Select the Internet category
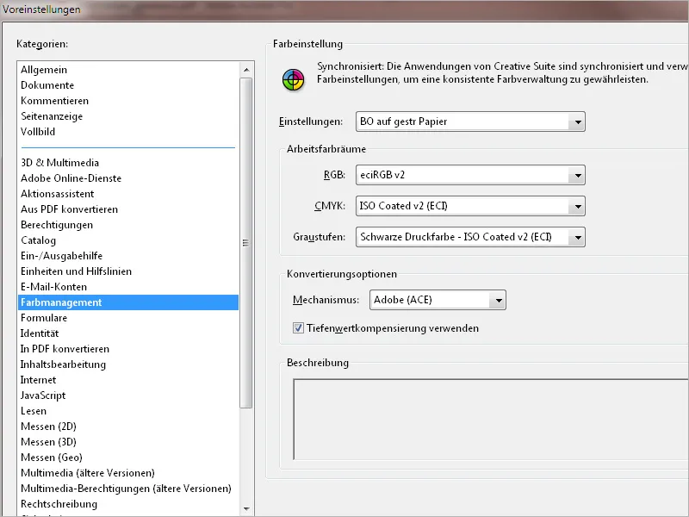This screenshot has height=517, width=689. (128, 380)
